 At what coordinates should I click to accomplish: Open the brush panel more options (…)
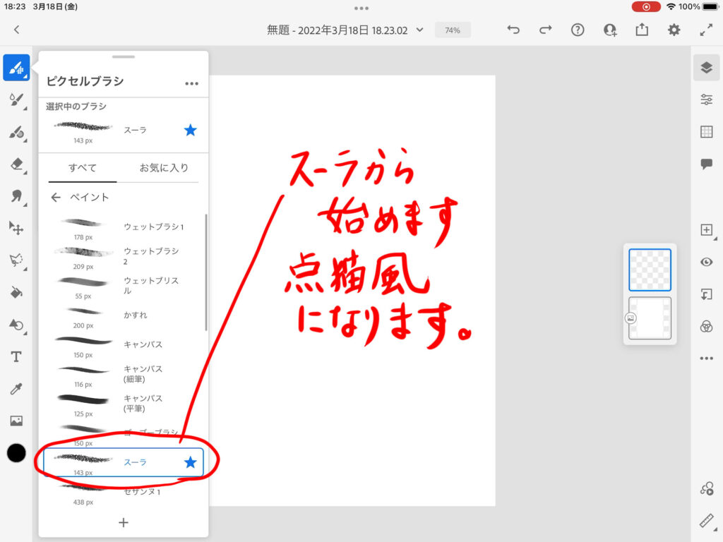click(x=191, y=83)
